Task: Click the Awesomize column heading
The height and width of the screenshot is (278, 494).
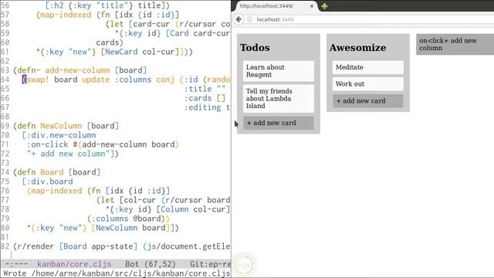Action: 357,48
